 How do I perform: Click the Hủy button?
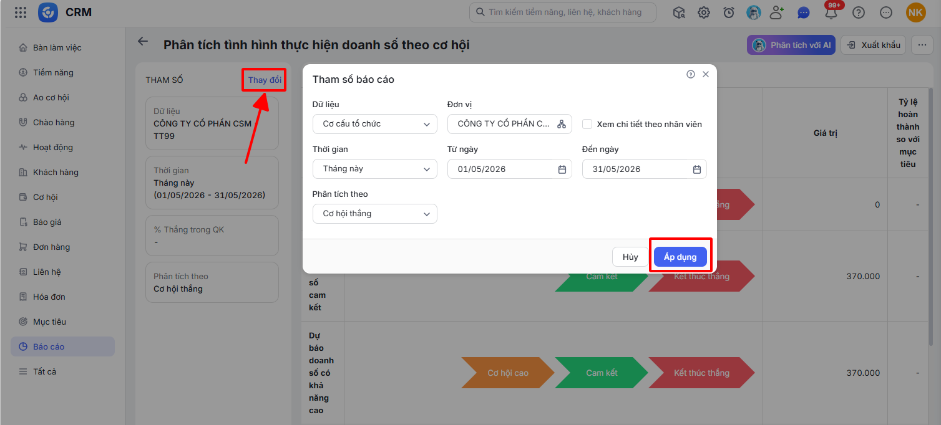(x=630, y=257)
